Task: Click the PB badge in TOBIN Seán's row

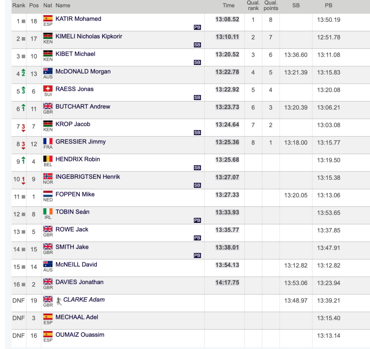Action: [197, 220]
